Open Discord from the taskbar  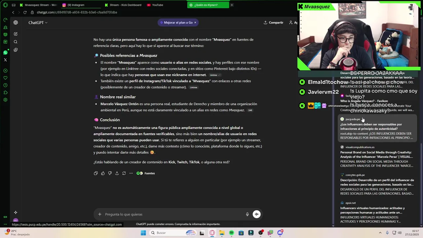tap(280, 233)
